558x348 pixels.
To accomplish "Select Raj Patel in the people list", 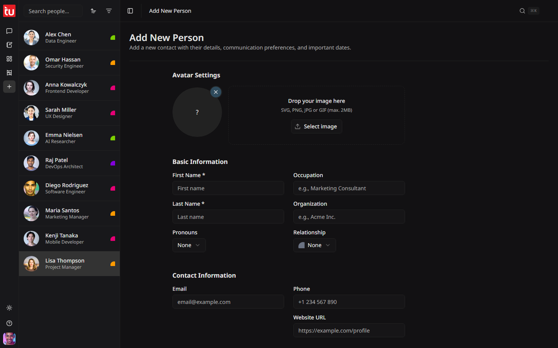I will tap(69, 163).
